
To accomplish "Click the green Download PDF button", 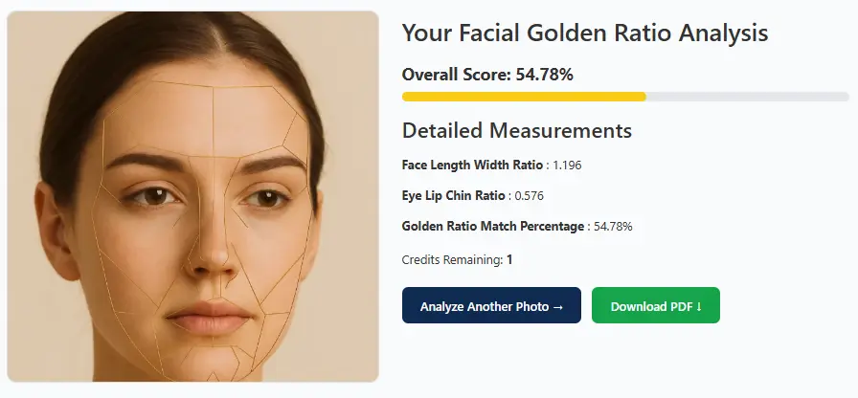I will (x=655, y=305).
